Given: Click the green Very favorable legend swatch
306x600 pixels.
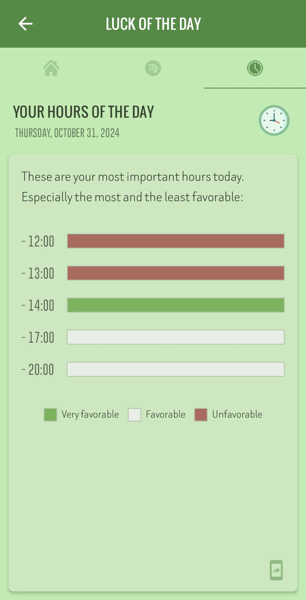Looking at the screenshot, I should click(50, 415).
